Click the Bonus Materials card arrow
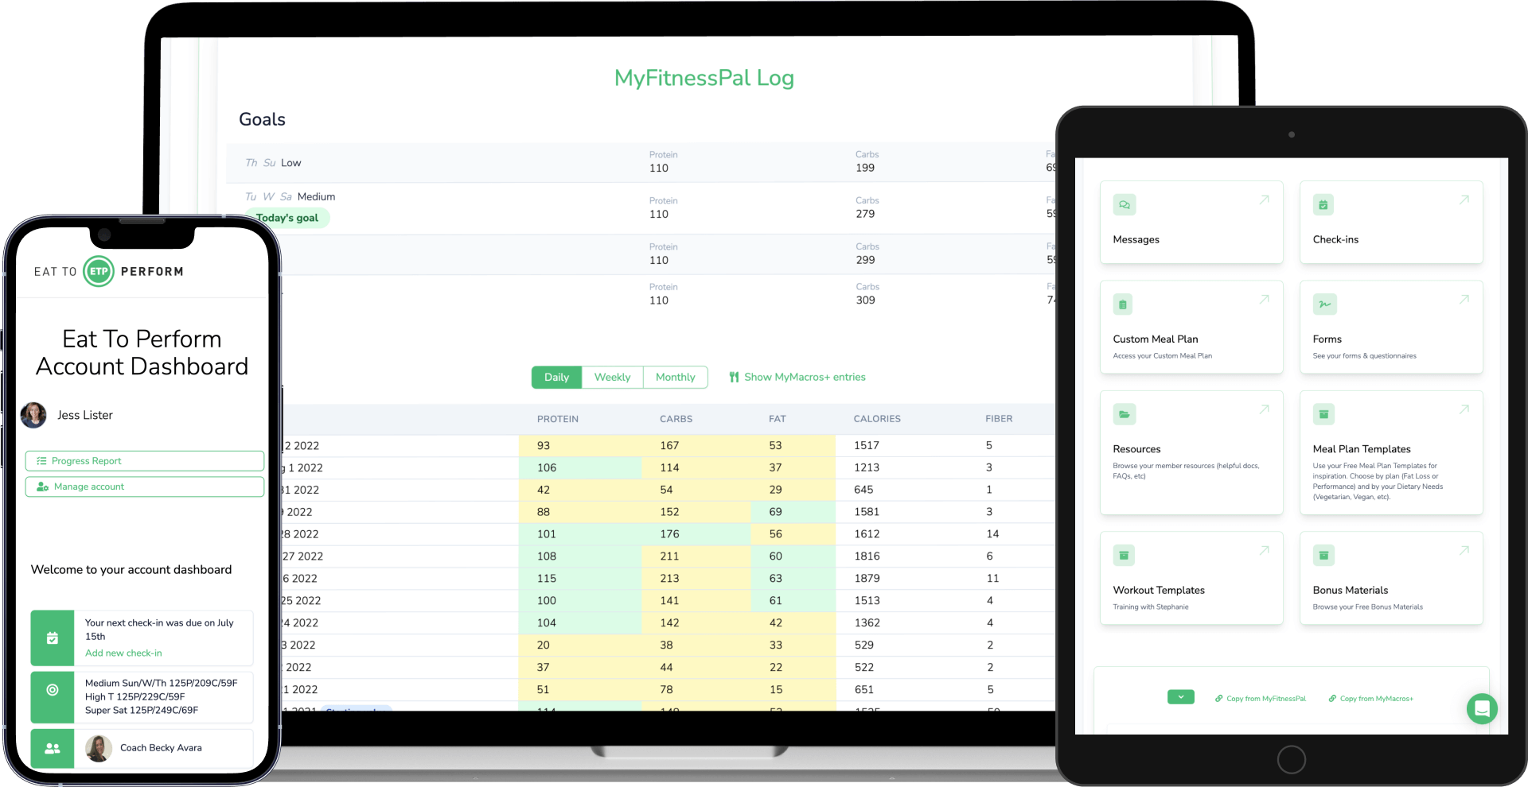The height and width of the screenshot is (787, 1528). tap(1464, 549)
